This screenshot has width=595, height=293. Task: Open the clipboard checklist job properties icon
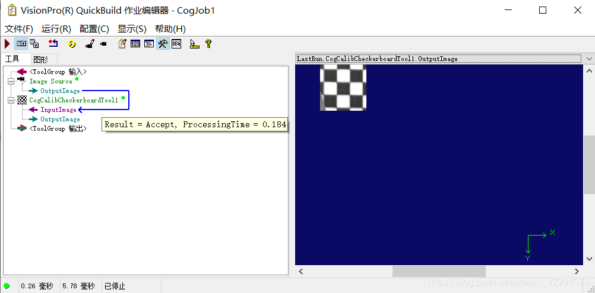[122, 44]
